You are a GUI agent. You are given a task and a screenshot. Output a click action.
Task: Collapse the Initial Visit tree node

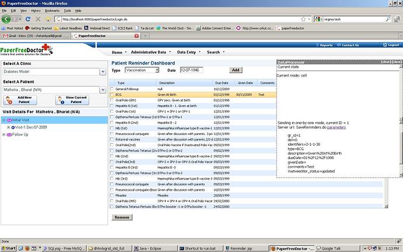tap(4, 120)
